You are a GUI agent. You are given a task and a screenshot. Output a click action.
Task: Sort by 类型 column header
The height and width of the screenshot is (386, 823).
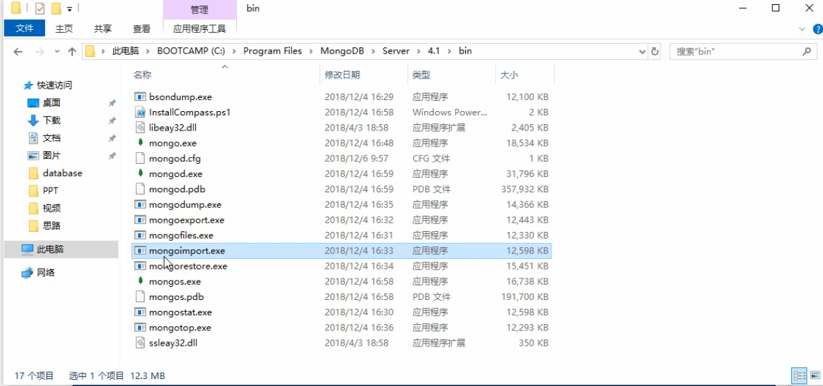pos(421,75)
